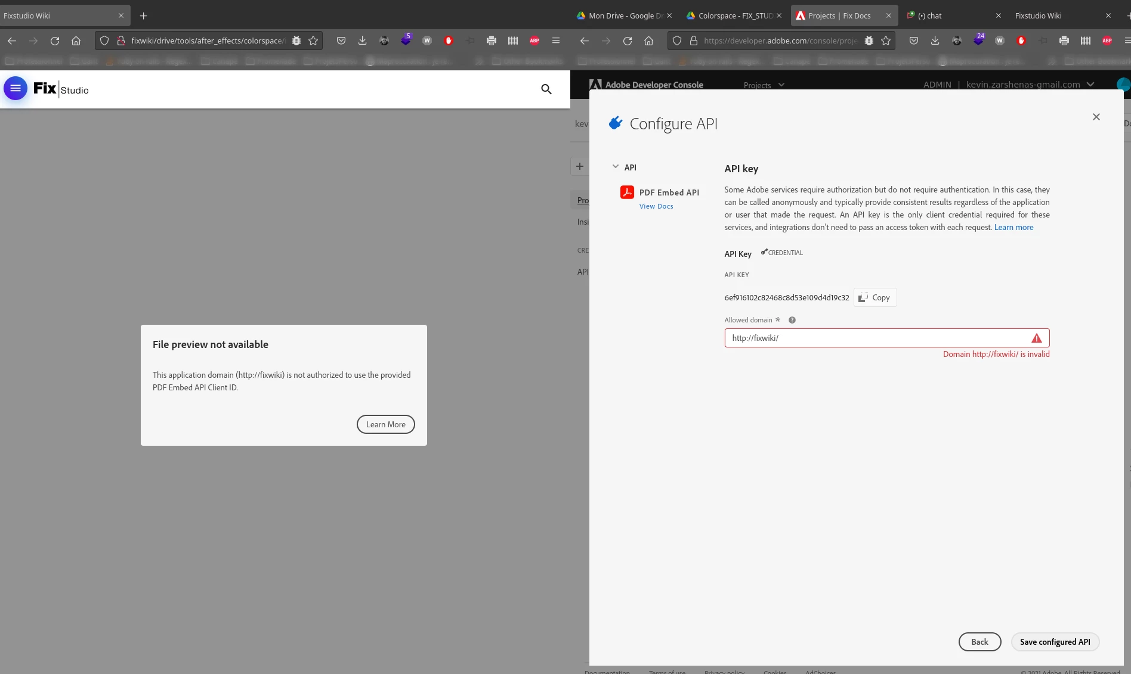Screen dimensions: 1131x674
Task: Open downloads in the left browser toolbar
Action: (363, 41)
